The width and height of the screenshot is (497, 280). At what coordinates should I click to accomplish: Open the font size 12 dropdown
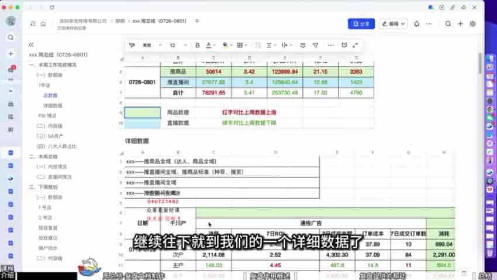pyautogui.click(x=178, y=45)
